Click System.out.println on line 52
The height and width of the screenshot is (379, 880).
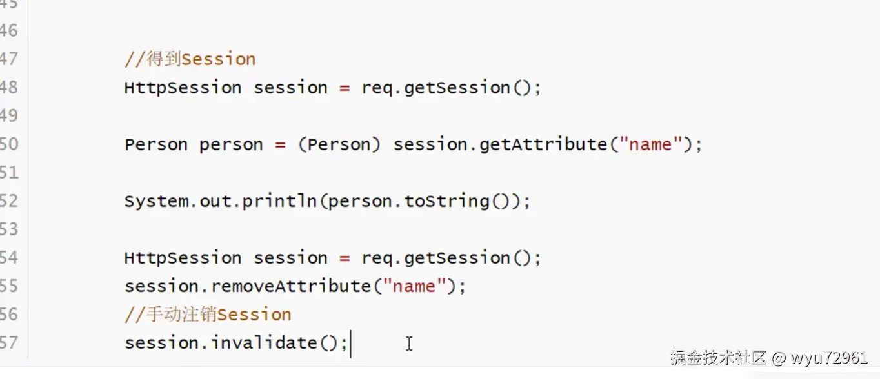coord(219,201)
